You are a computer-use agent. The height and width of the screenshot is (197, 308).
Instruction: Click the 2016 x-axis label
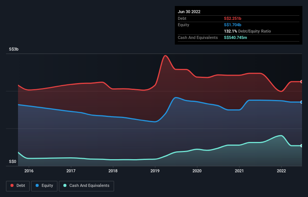[29, 171]
